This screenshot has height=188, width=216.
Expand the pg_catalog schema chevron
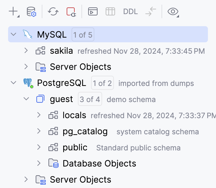(x=39, y=131)
